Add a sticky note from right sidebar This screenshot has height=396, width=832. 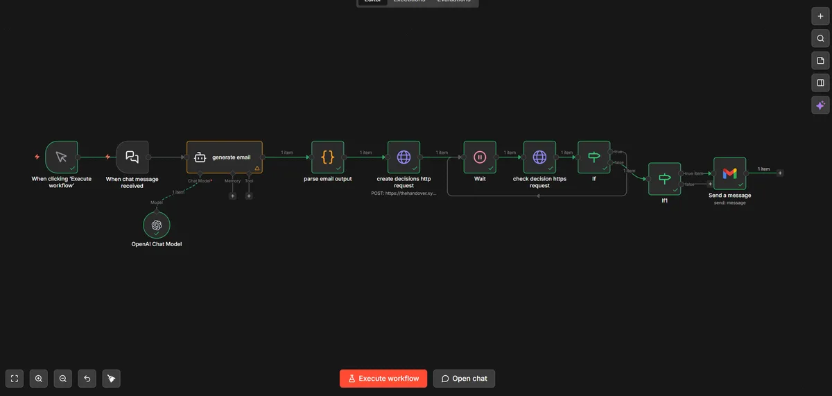821,60
